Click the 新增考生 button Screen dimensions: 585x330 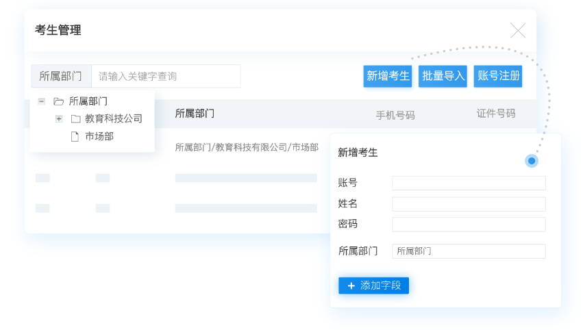pos(388,76)
